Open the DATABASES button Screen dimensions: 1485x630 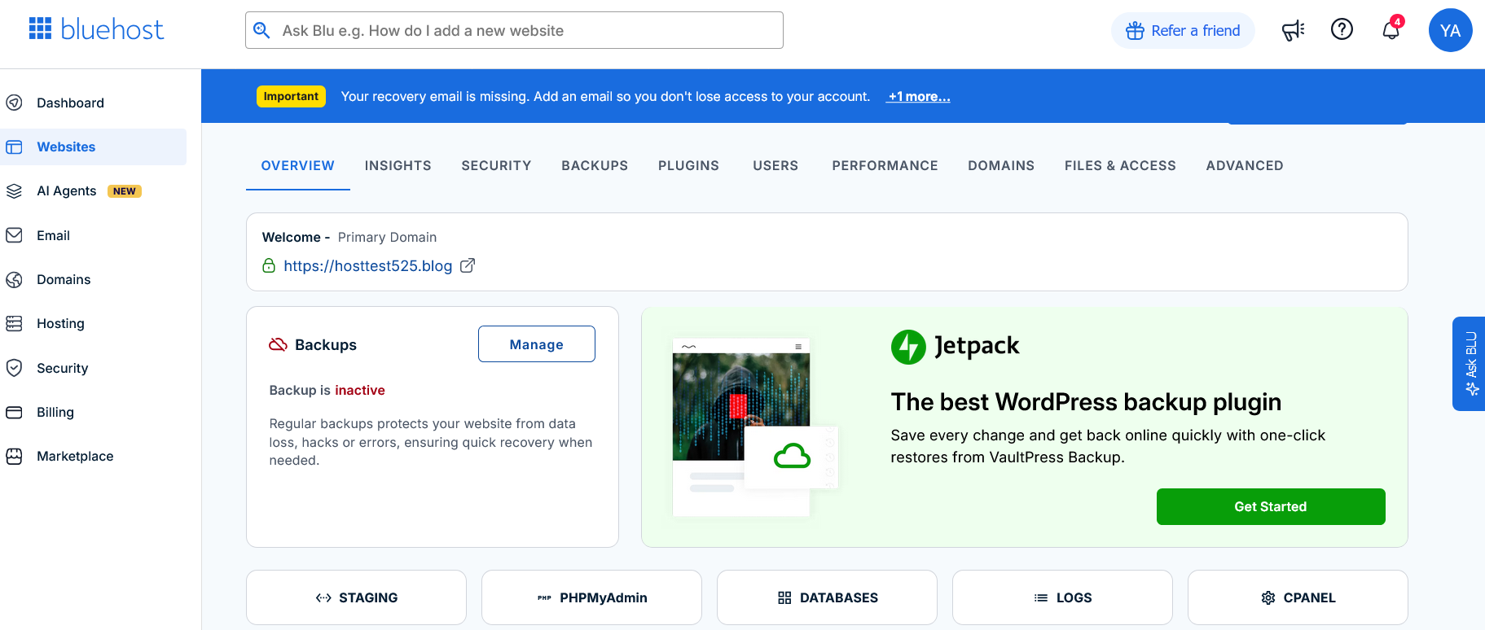(827, 597)
